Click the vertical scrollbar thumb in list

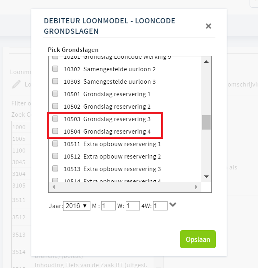[x=206, y=122]
